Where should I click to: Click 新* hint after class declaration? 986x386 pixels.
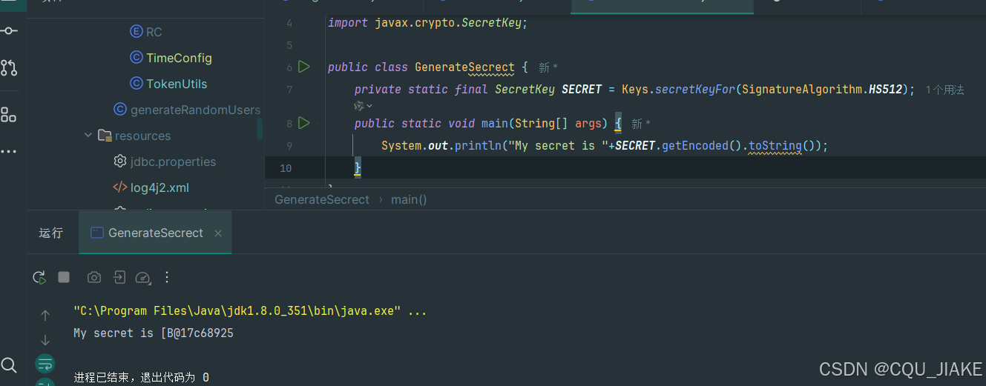coord(548,67)
